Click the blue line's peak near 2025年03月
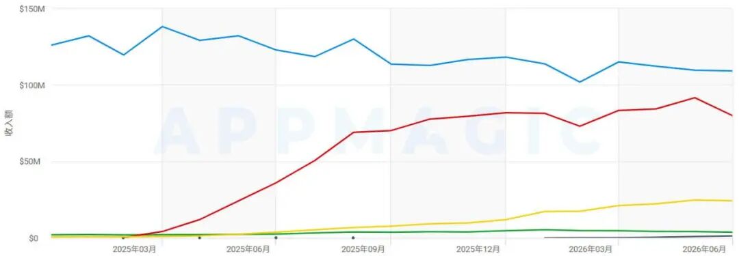 (162, 27)
